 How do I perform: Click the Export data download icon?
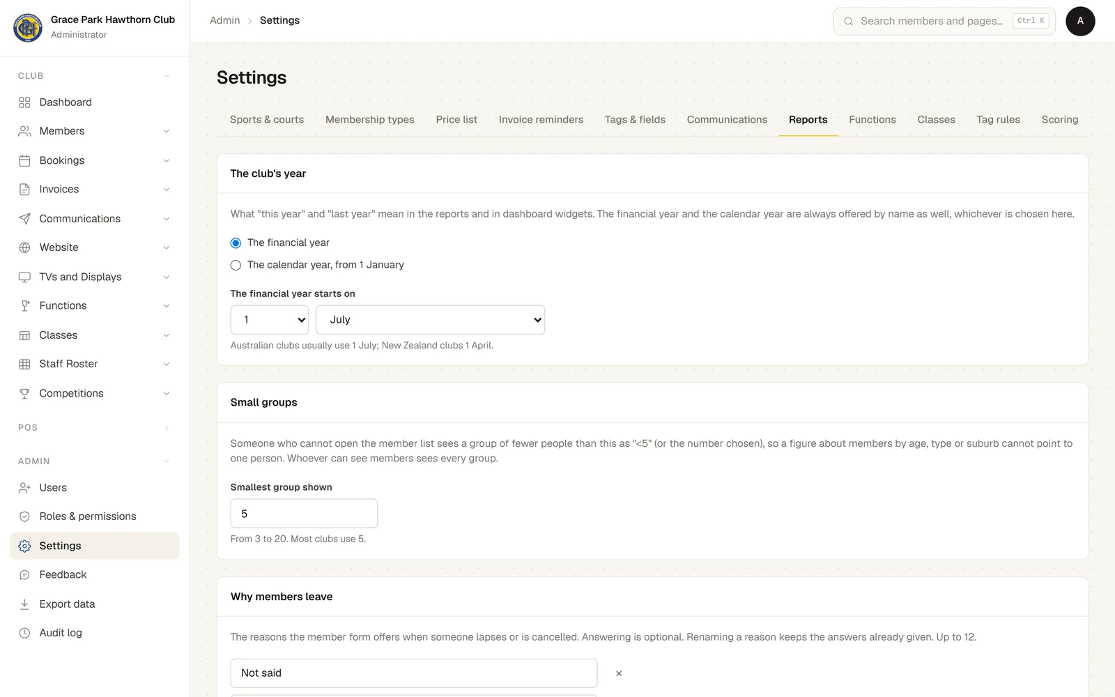pos(24,604)
